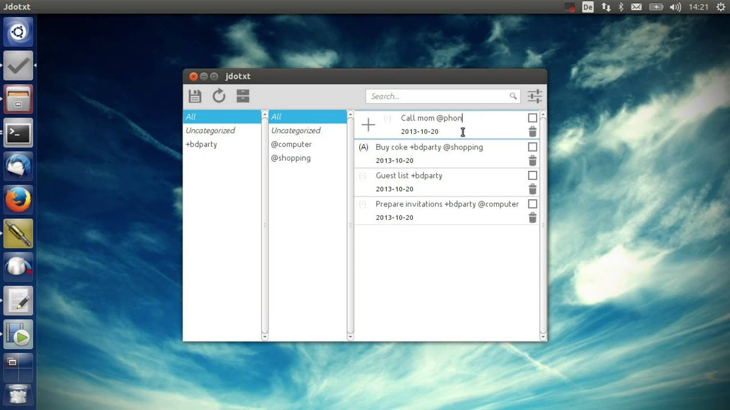The image size is (730, 410).
Task: Complete the Prepare invitations task
Action: tap(533, 204)
